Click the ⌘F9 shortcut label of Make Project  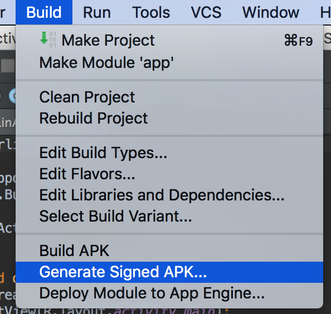298,41
